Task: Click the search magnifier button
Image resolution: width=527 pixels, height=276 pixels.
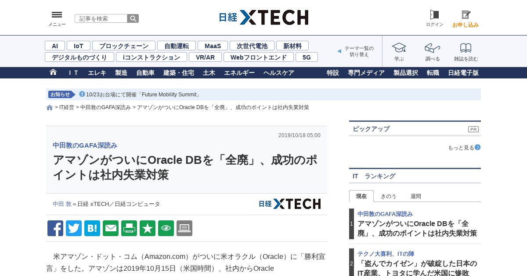Action: 133,18
